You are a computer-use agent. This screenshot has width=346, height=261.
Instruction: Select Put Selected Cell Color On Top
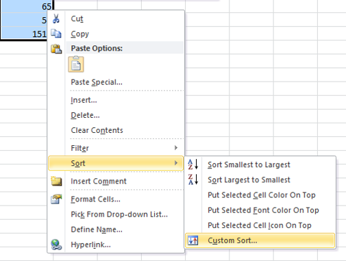(x=262, y=195)
